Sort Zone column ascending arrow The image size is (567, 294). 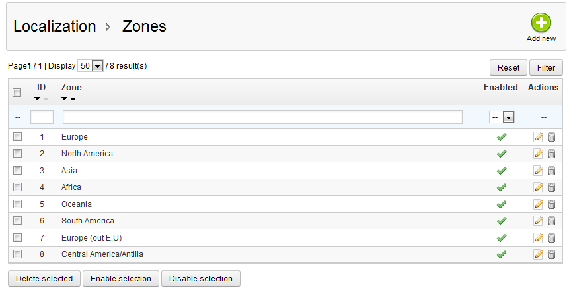[73, 99]
